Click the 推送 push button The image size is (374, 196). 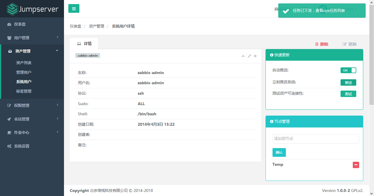348,82
